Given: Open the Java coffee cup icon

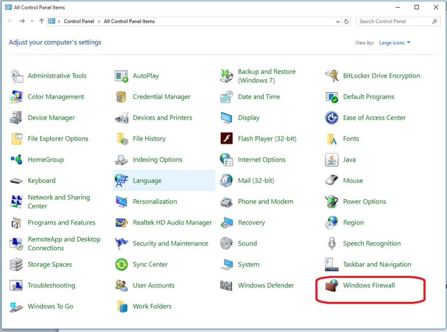Looking at the screenshot, I should point(332,159).
